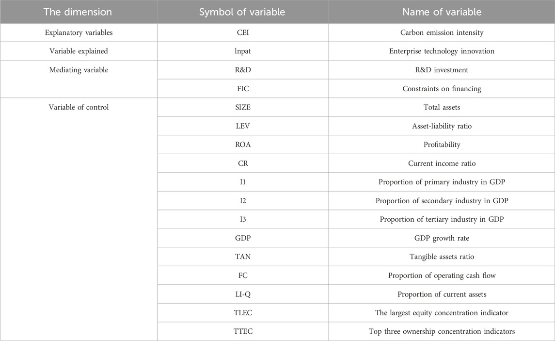Click the 'Name of variable' column header

click(442, 12)
